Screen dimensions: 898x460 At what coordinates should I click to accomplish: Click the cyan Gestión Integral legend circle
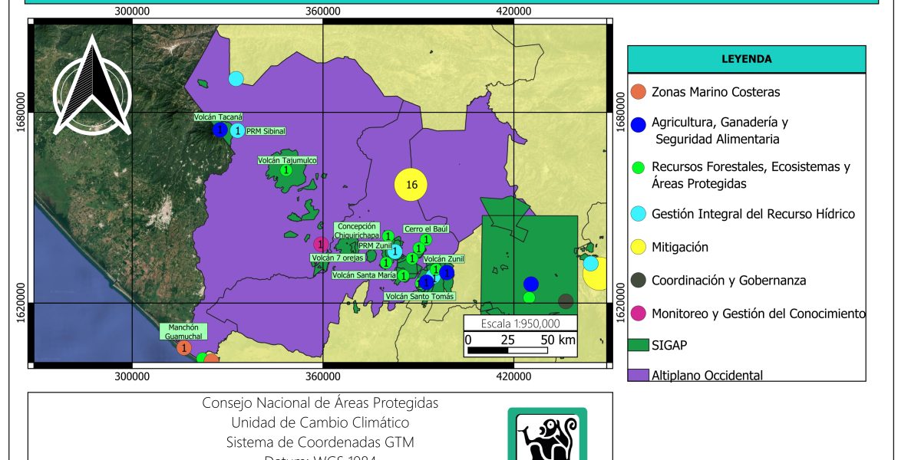(x=637, y=215)
